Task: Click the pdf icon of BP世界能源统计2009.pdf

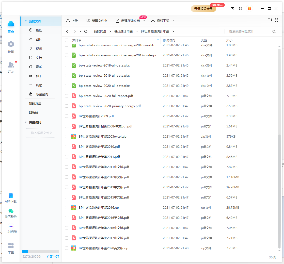Action: (73, 116)
